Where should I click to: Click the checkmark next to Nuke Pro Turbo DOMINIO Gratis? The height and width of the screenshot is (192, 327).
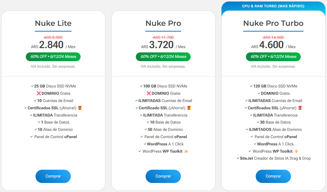point(259,93)
